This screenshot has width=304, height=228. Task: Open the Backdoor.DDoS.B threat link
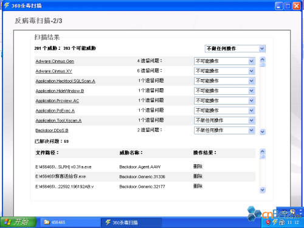[x=52, y=130]
